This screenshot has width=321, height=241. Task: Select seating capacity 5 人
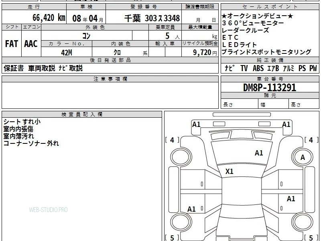click(x=172, y=36)
